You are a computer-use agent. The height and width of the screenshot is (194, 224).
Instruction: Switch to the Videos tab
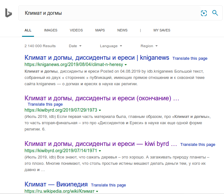pyautogui.click(x=76, y=30)
